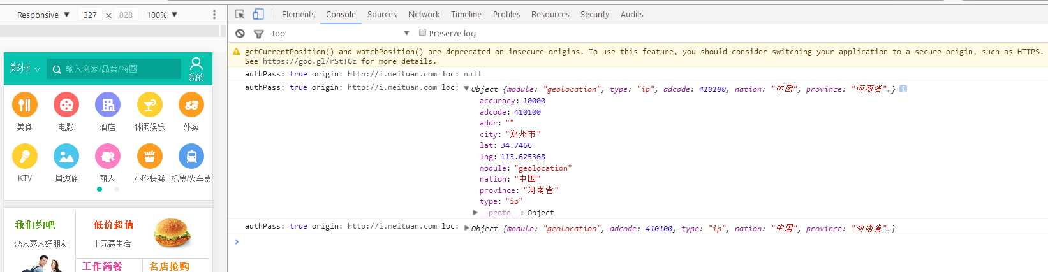Tap the 机票/火车票 tickets category icon
1048x272 pixels.
pos(191,156)
